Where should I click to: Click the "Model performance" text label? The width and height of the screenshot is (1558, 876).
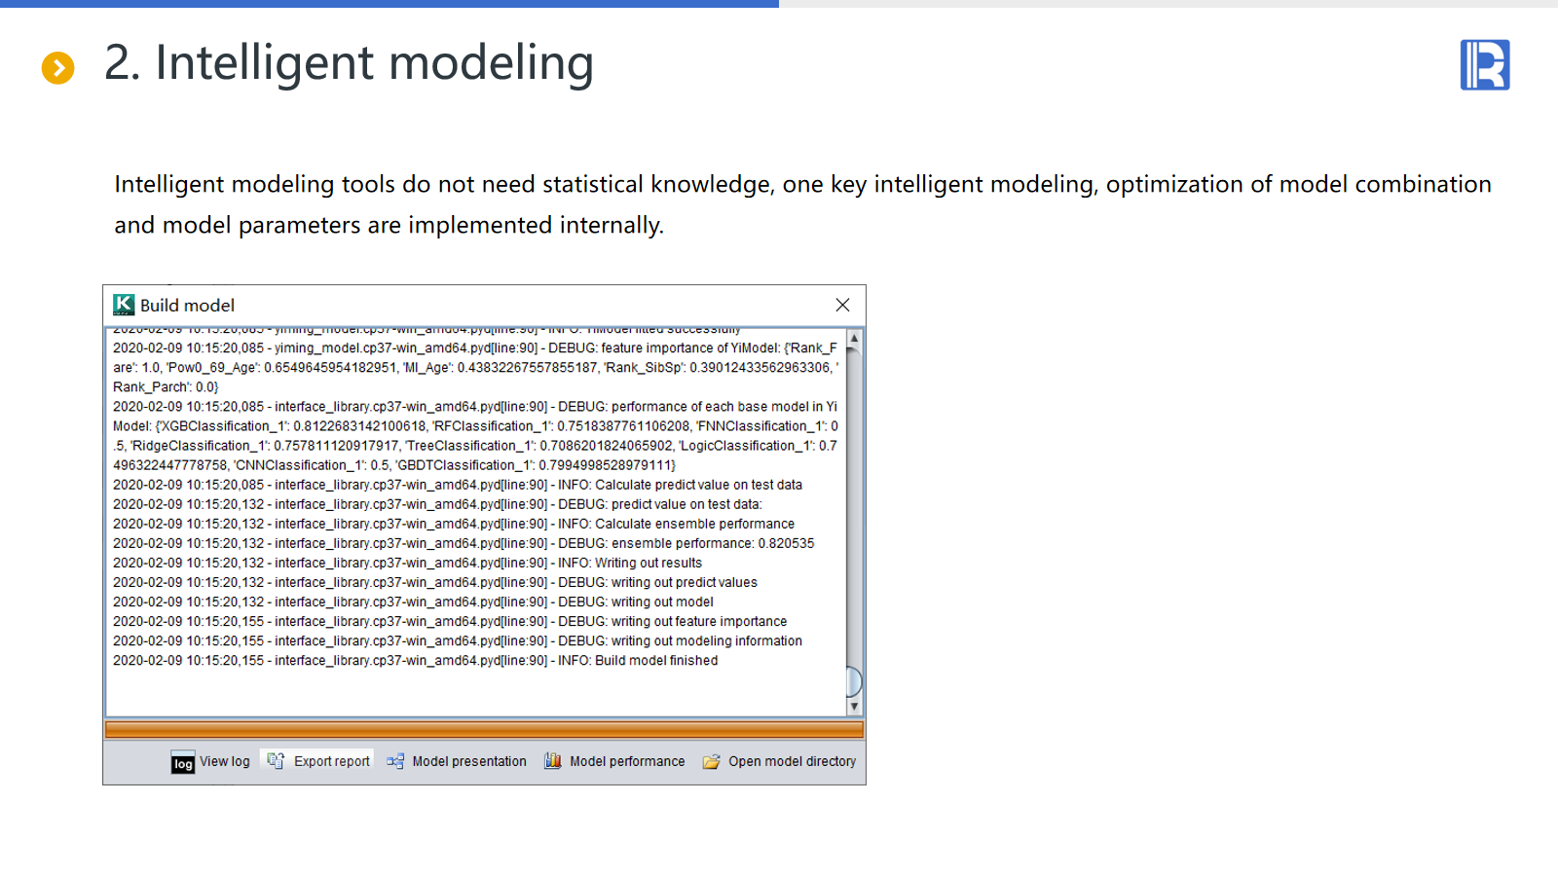pos(627,761)
